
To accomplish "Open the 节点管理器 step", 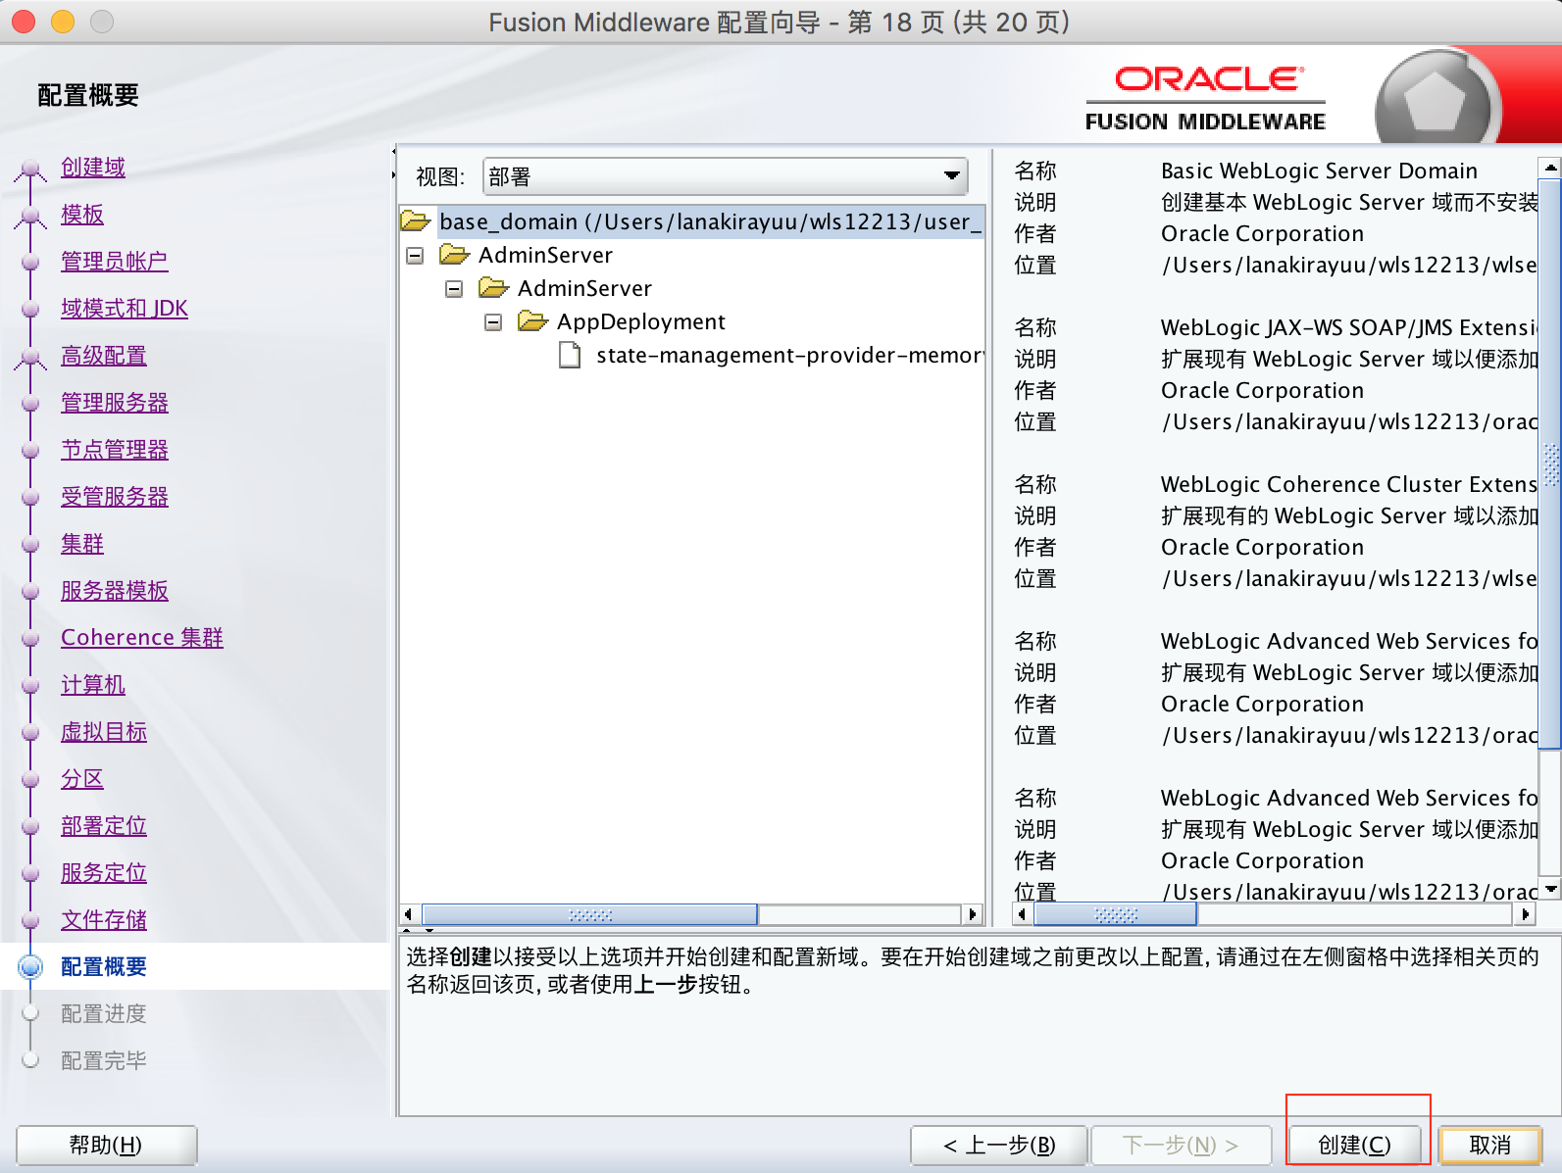I will tap(115, 450).
